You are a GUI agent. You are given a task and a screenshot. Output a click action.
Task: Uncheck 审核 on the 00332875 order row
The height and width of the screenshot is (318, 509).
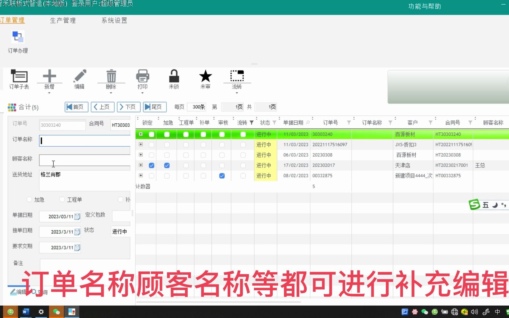pyautogui.click(x=222, y=176)
